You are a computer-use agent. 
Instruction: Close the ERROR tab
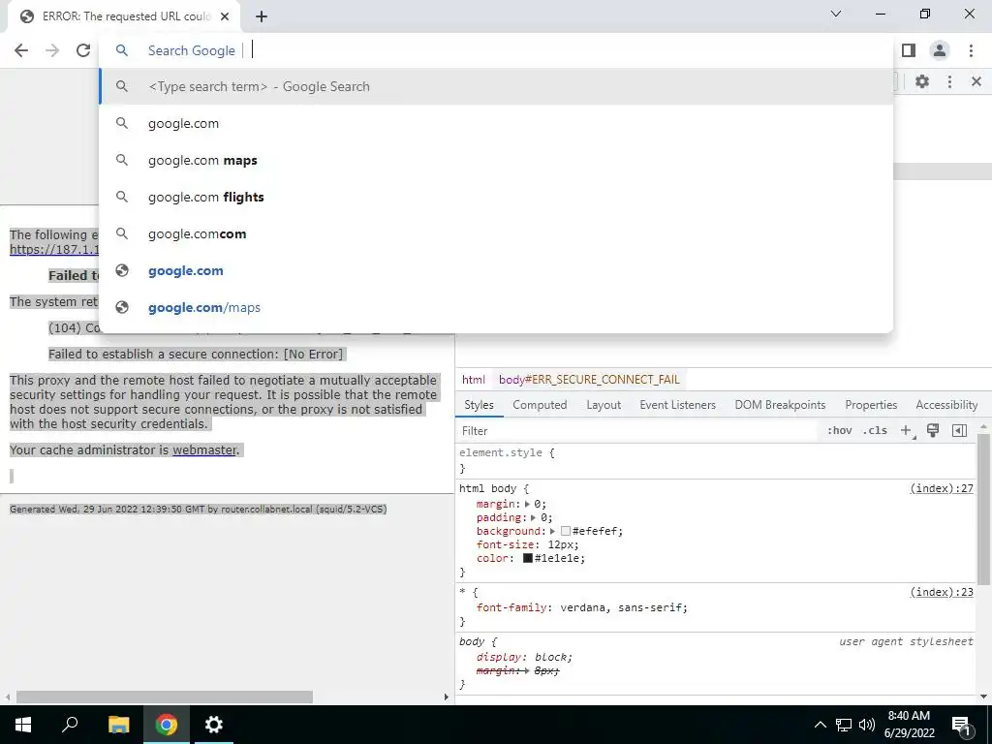tap(225, 17)
